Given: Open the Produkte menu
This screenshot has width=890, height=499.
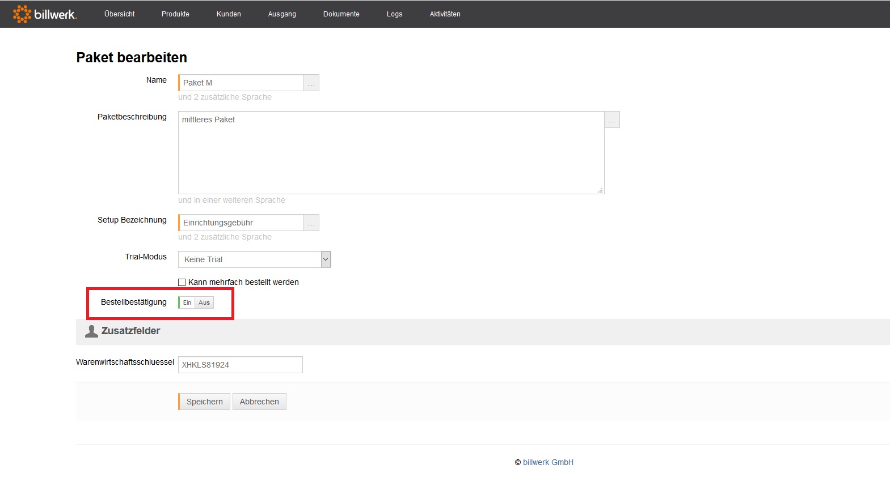Looking at the screenshot, I should [x=175, y=14].
